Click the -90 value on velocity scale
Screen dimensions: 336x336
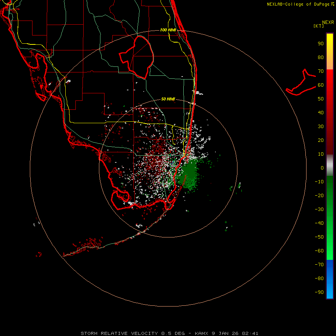tap(319, 292)
